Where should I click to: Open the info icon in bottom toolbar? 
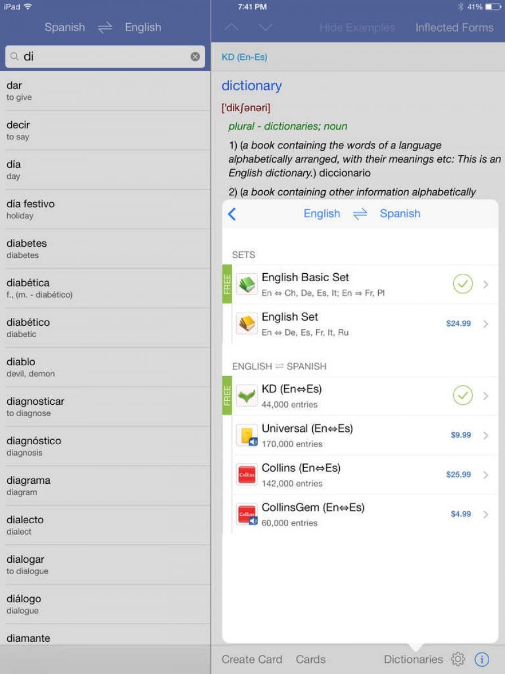tap(482, 659)
